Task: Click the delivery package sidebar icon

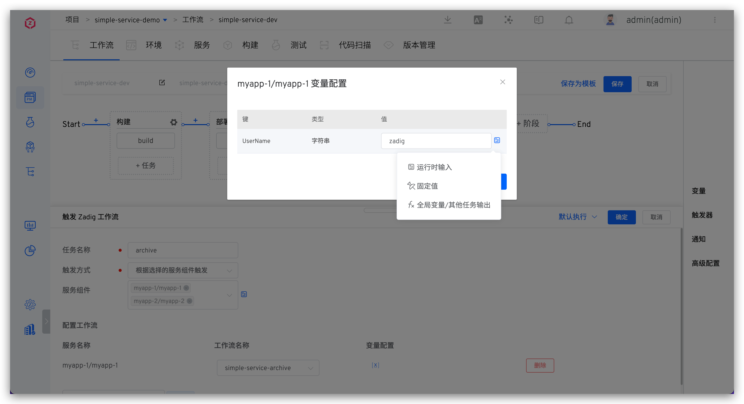Action: tap(30, 147)
